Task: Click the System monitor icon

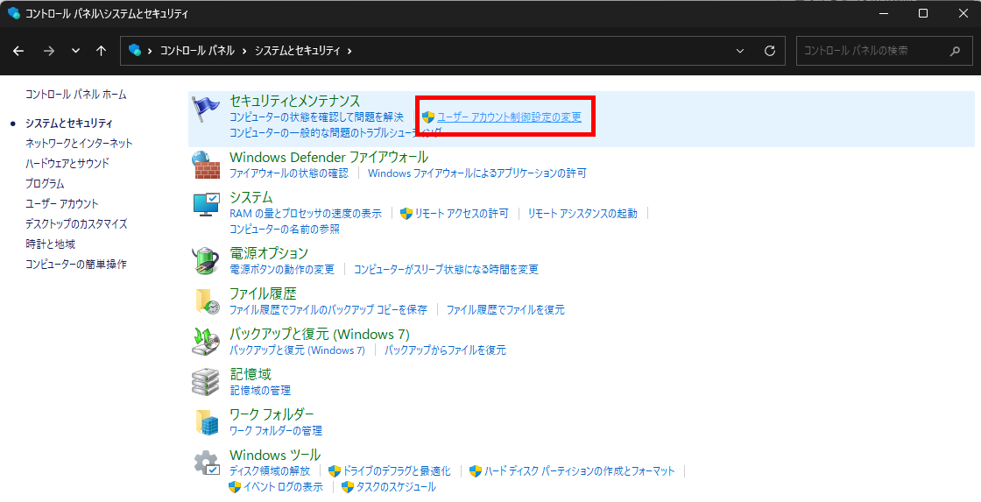Action: (206, 205)
